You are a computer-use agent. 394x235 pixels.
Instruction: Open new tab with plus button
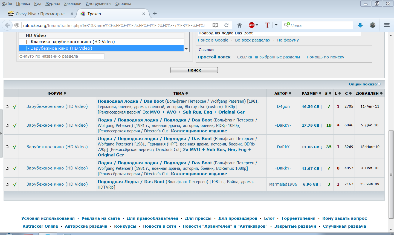coord(155,13)
